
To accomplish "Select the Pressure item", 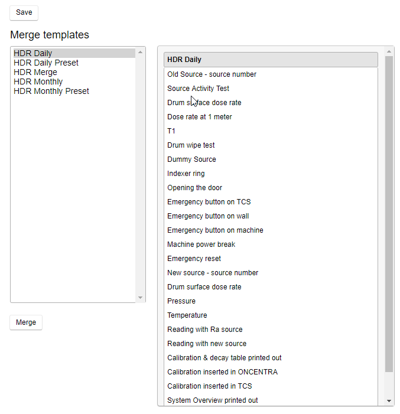I will [x=271, y=301].
